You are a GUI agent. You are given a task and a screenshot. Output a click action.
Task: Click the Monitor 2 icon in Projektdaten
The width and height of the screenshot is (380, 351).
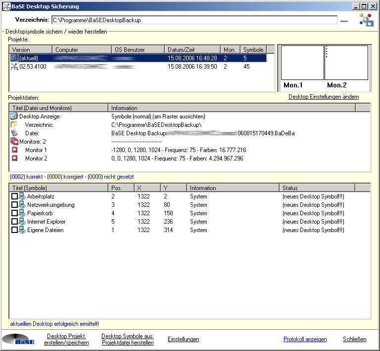coord(14,158)
